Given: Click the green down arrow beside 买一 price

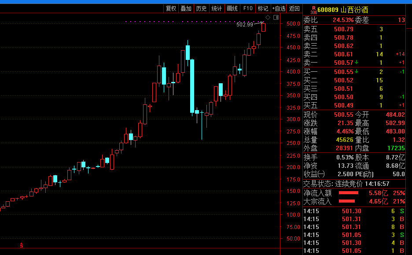Looking at the screenshot, I should click(x=357, y=71).
